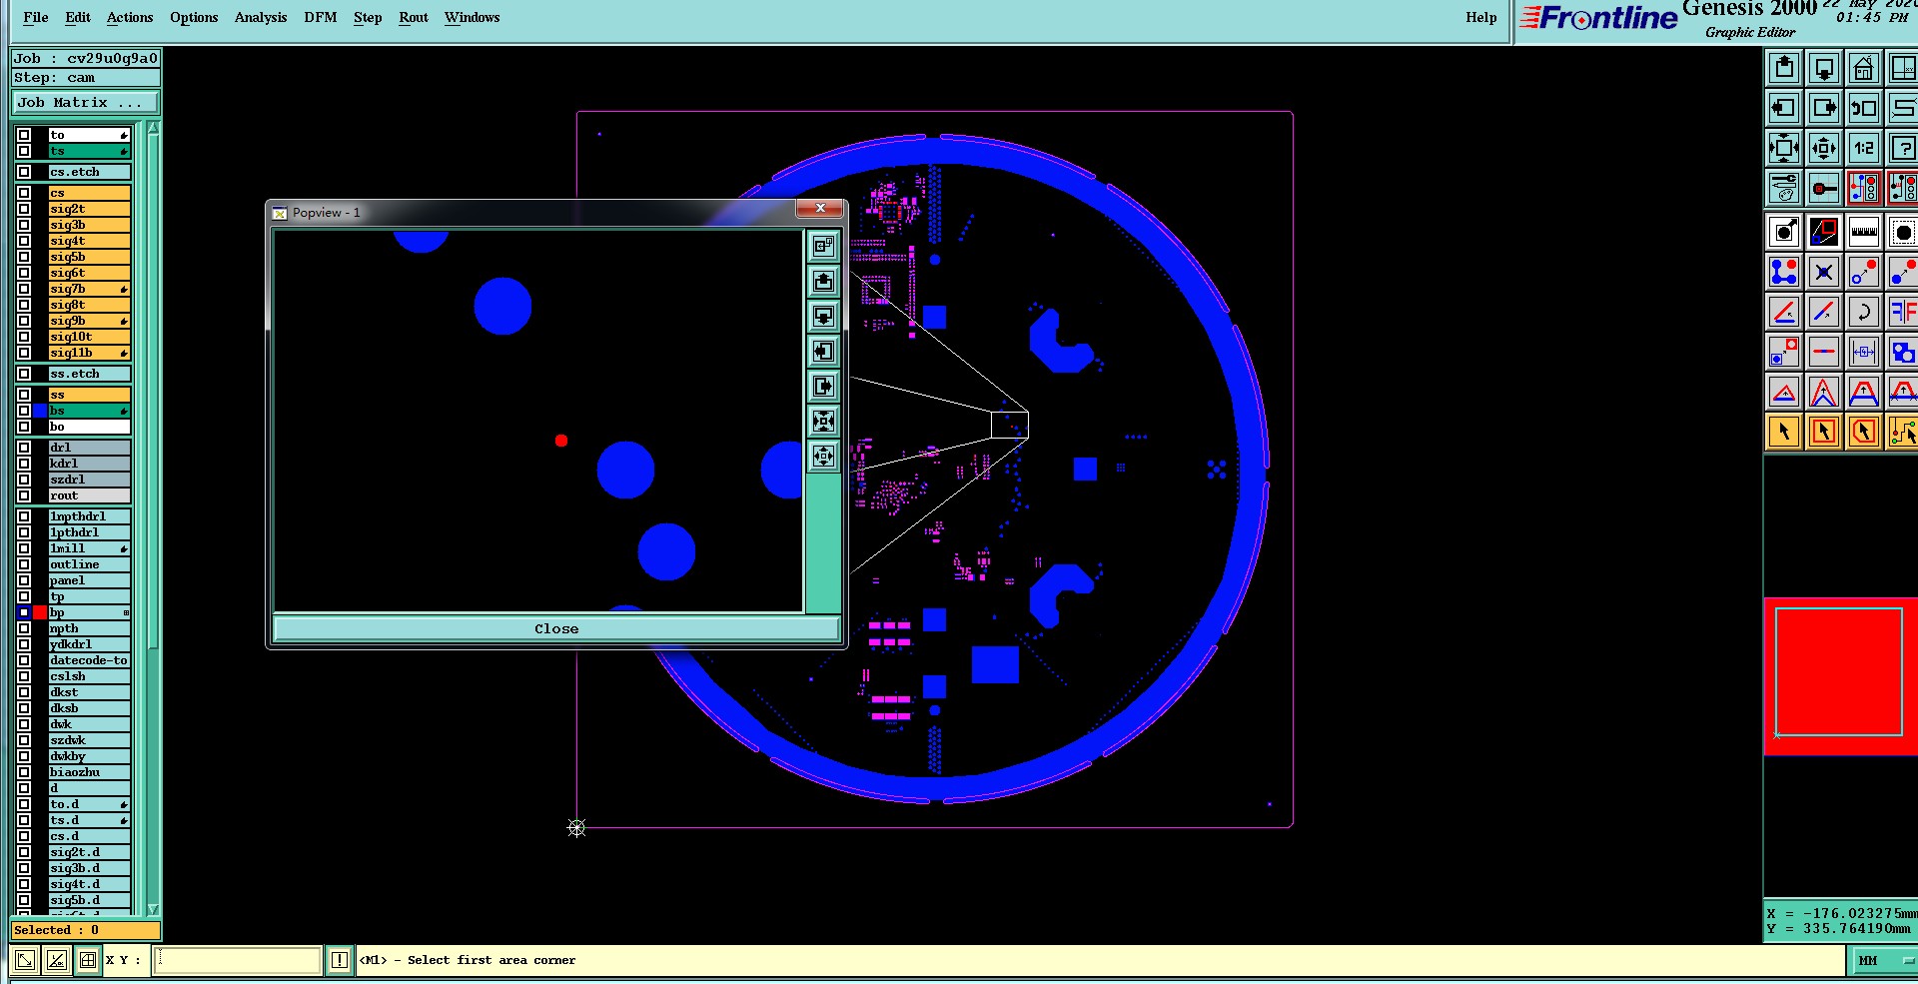Open the Help menu
The image size is (1918, 984).
click(x=1481, y=17)
